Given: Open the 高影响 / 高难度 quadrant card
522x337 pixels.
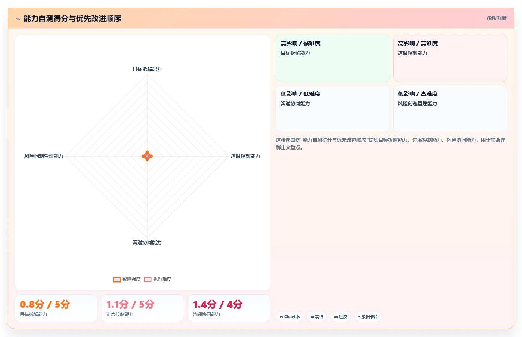Looking at the screenshot, I should pos(450,58).
